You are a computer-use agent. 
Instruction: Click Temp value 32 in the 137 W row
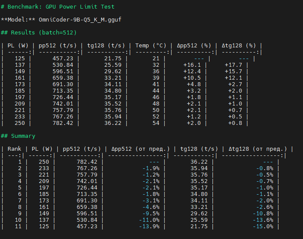156,65
